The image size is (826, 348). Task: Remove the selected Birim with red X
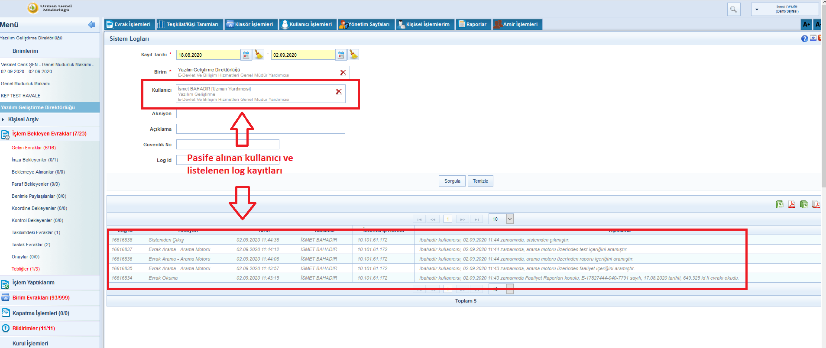click(343, 73)
